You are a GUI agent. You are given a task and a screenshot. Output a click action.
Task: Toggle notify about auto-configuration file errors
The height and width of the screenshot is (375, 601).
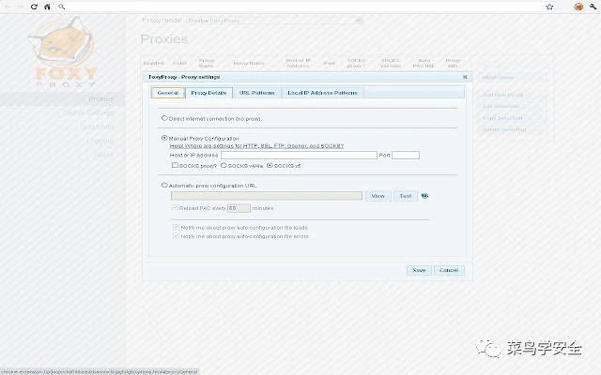[x=176, y=235]
